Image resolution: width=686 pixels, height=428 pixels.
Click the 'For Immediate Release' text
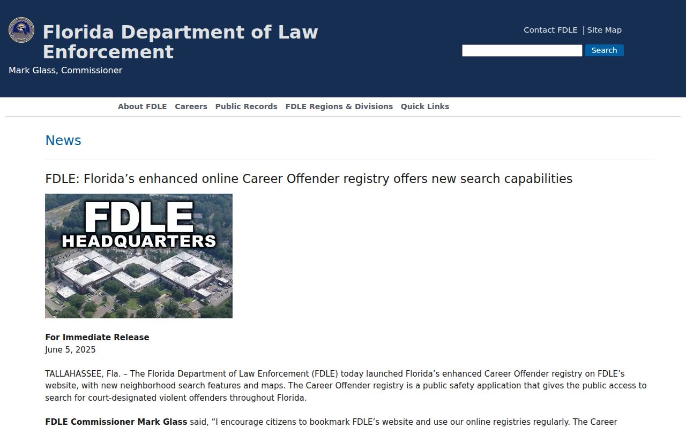(x=97, y=338)
